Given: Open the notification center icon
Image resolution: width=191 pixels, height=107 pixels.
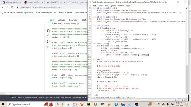Looking at the screenshot, I should pyautogui.click(x=186, y=104).
